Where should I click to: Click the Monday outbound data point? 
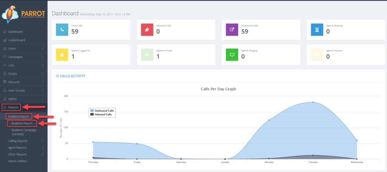point(269,120)
